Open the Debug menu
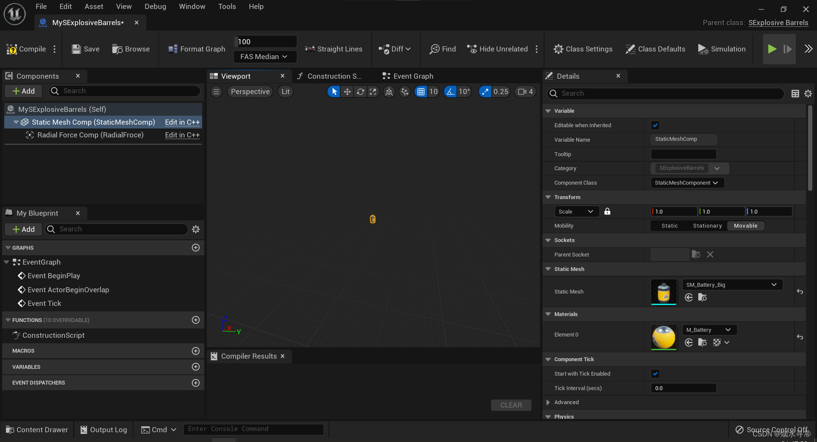Screen dimensions: 817x442 click(155, 6)
